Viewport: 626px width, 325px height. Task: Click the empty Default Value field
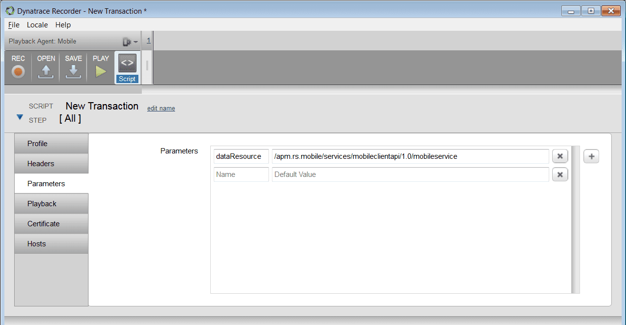pyautogui.click(x=410, y=174)
